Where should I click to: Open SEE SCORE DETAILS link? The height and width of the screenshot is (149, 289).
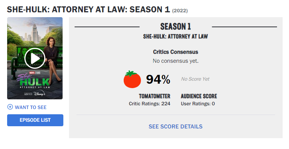(175, 126)
